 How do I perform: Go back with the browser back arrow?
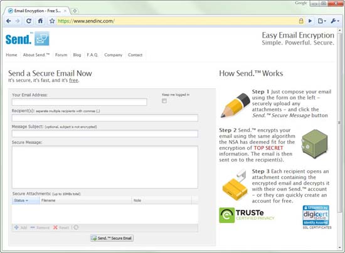pyautogui.click(x=9, y=21)
